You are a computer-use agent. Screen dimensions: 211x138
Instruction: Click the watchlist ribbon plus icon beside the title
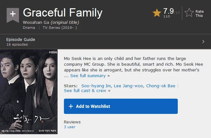(13, 15)
